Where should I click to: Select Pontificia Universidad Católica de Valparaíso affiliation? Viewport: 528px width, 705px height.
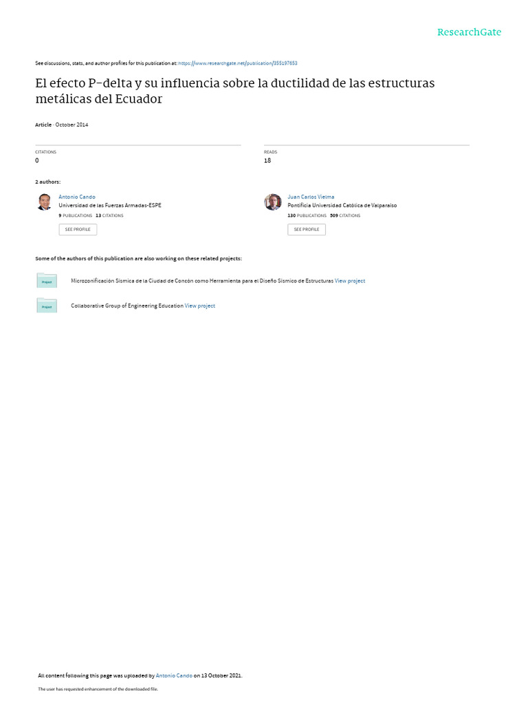(342, 205)
